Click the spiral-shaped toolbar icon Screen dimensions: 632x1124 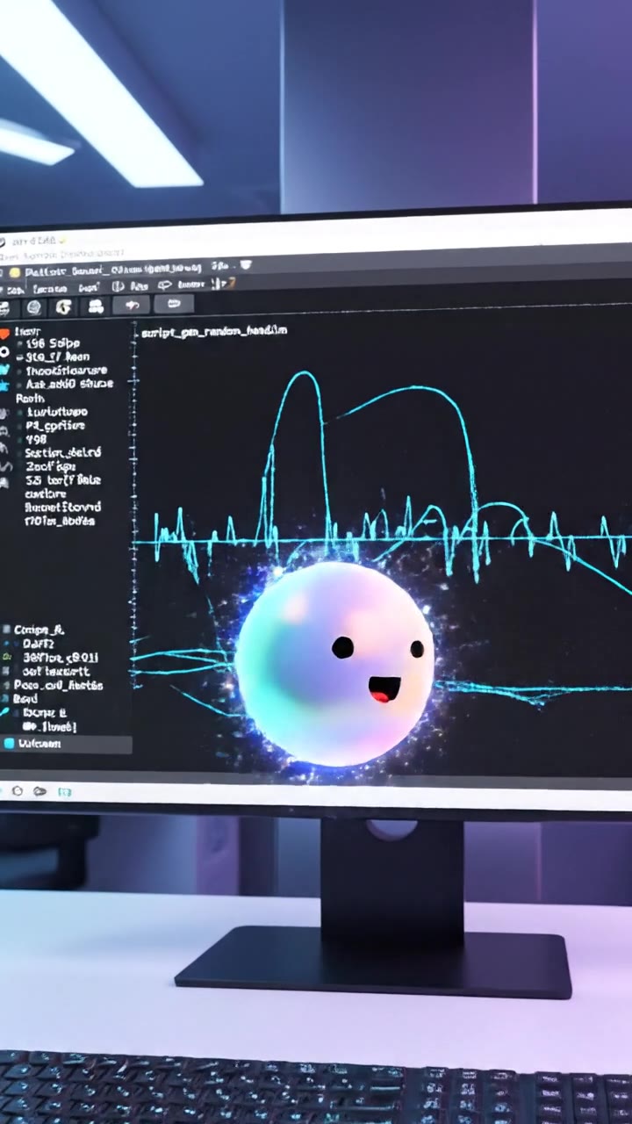click(64, 306)
